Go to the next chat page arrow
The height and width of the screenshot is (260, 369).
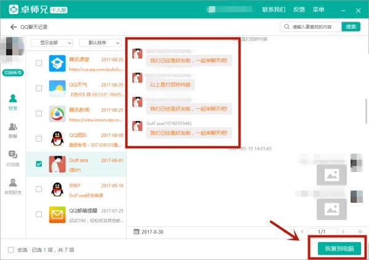[x=344, y=232]
